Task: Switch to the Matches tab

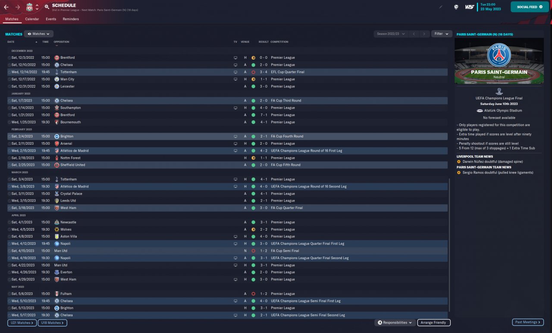Action: pos(12,19)
